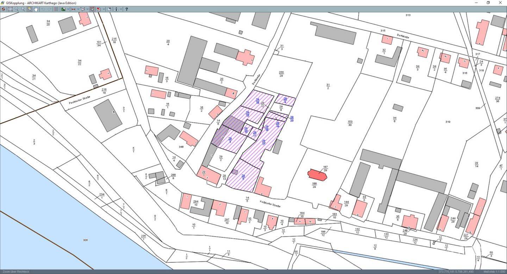The image size is (507, 274).
Task: Zoom to full map extent
Action: [x=10, y=9]
